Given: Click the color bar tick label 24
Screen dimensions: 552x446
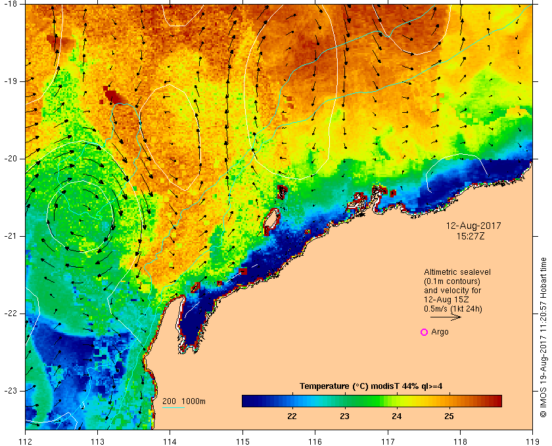Looking at the screenshot, I should pos(397,416).
